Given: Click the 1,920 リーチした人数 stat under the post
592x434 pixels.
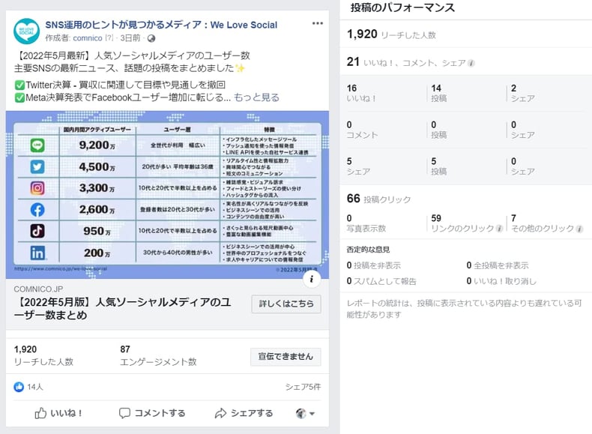Looking at the screenshot, I should (43, 355).
